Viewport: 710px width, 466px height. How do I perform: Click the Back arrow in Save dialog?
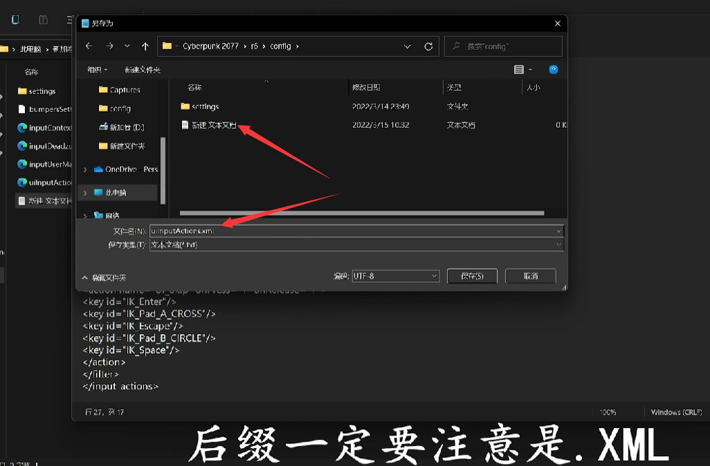(x=89, y=46)
